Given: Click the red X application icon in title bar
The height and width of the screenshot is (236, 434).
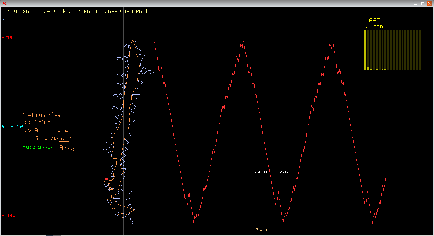Looking at the screenshot, I should coord(4,3).
